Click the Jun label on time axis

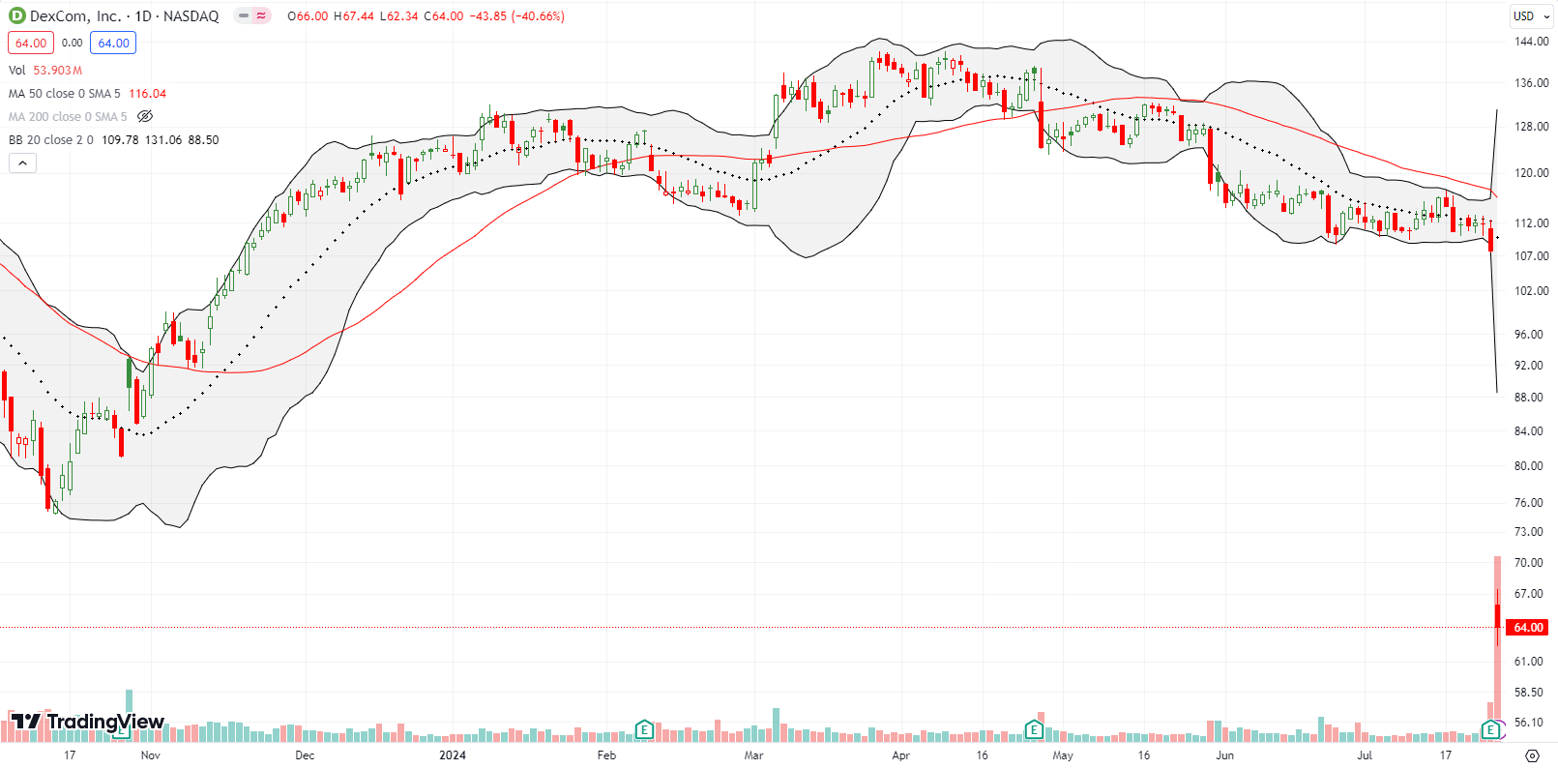click(x=1224, y=755)
